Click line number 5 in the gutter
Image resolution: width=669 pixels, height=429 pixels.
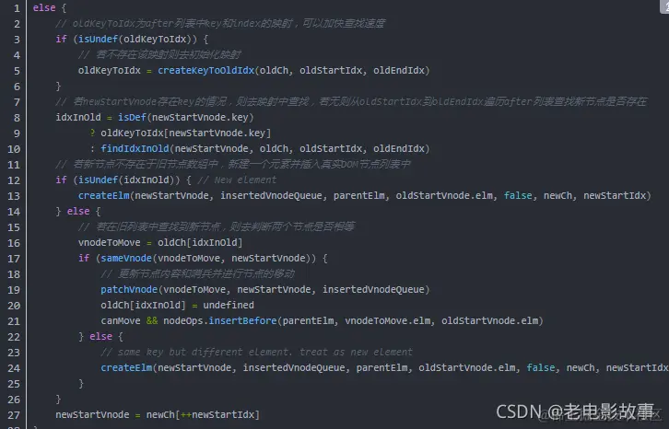coord(17,71)
